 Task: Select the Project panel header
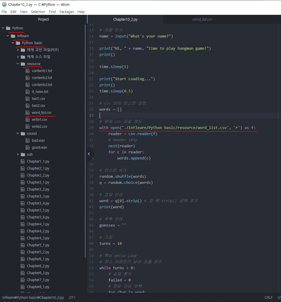(43, 19)
